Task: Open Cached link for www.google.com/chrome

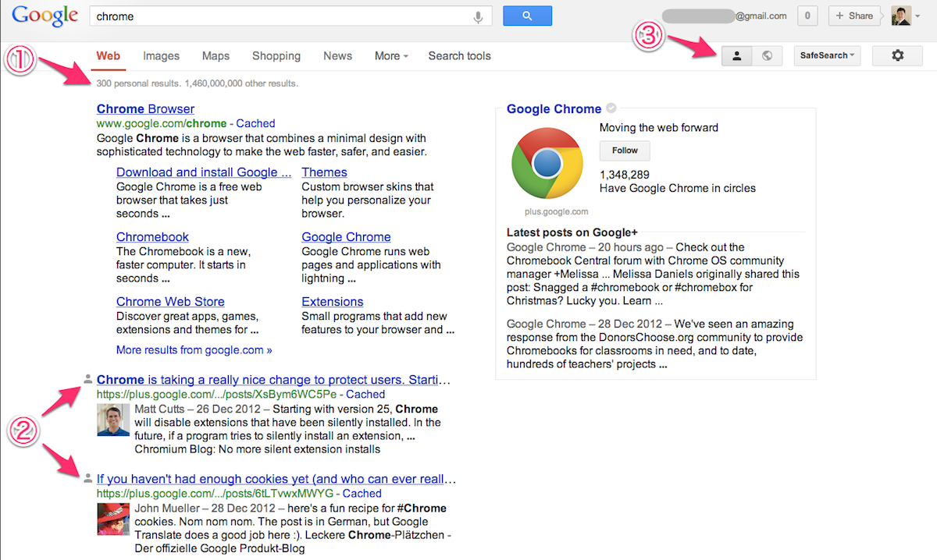Action: point(256,123)
